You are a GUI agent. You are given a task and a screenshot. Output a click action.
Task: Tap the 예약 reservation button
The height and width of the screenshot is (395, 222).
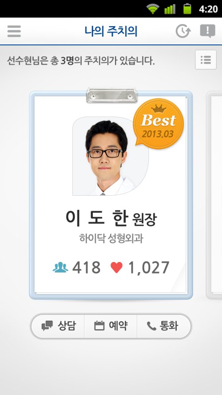(111, 326)
